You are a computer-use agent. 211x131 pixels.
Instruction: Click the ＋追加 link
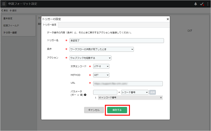[x=13, y=11]
